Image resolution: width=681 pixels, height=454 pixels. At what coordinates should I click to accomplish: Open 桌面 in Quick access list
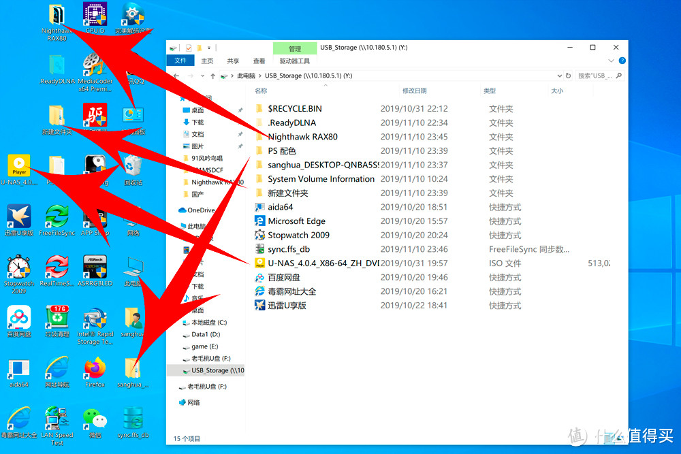pyautogui.click(x=197, y=110)
